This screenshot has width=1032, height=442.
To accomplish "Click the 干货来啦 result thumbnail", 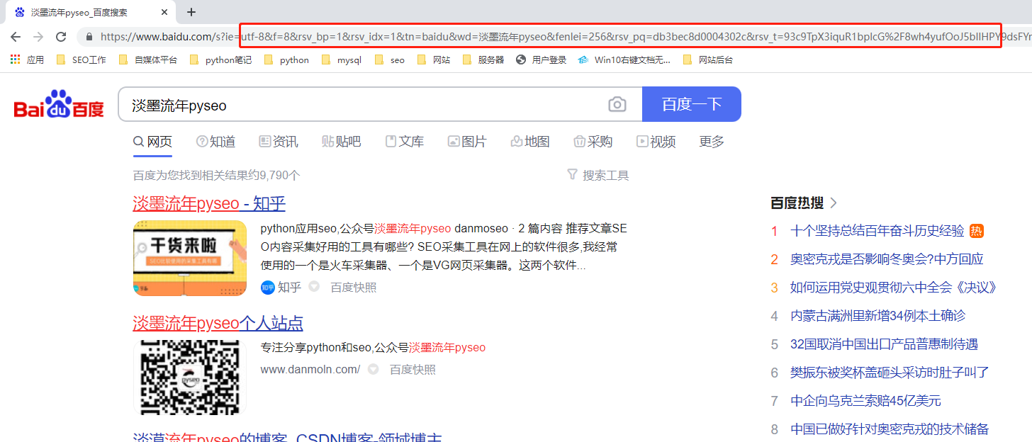I will [x=190, y=258].
